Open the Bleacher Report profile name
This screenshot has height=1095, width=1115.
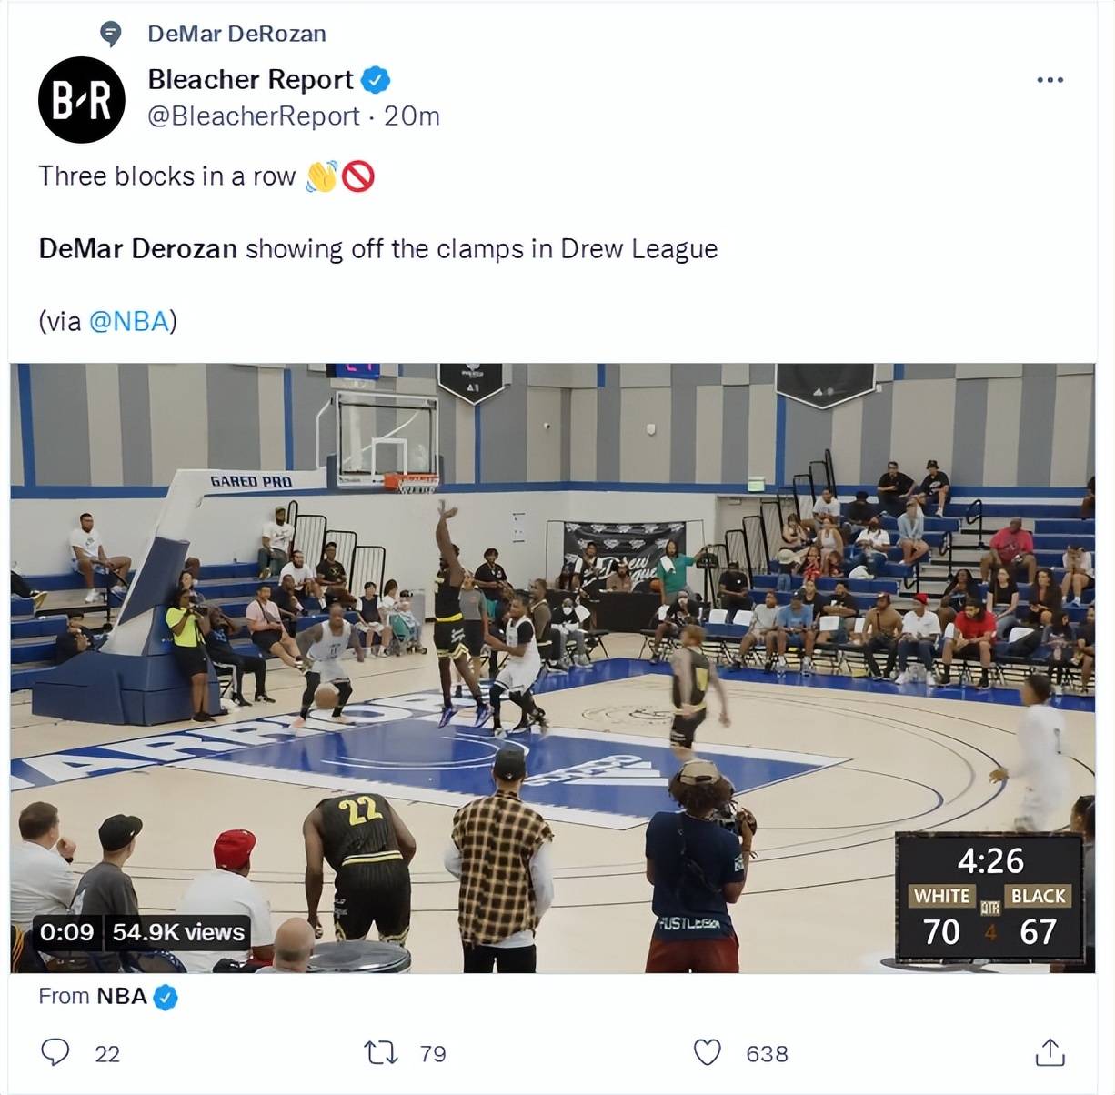pos(250,80)
